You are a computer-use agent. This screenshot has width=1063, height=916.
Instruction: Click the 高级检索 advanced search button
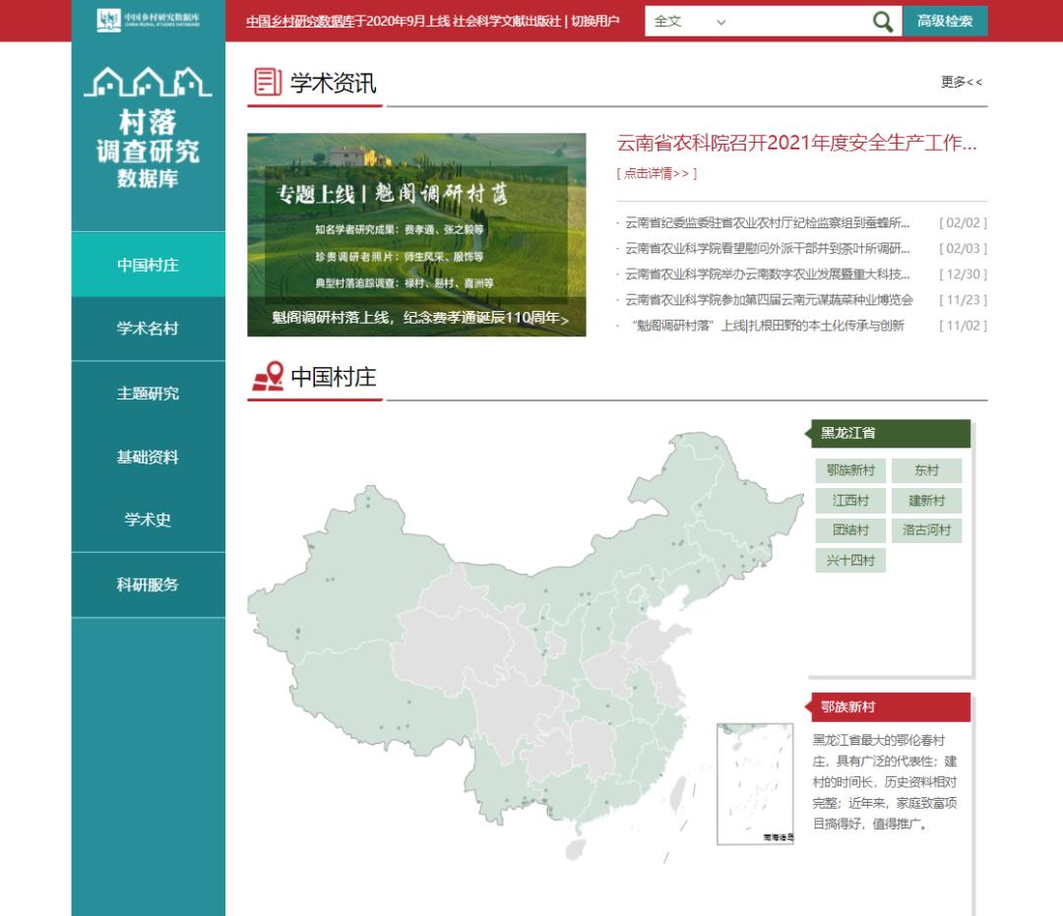[x=944, y=21]
